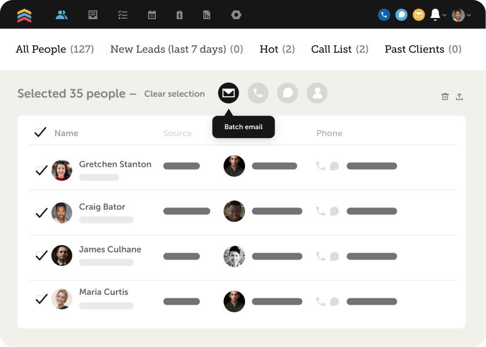Switch to the Call List tab
The image size is (486, 347).
coord(339,49)
